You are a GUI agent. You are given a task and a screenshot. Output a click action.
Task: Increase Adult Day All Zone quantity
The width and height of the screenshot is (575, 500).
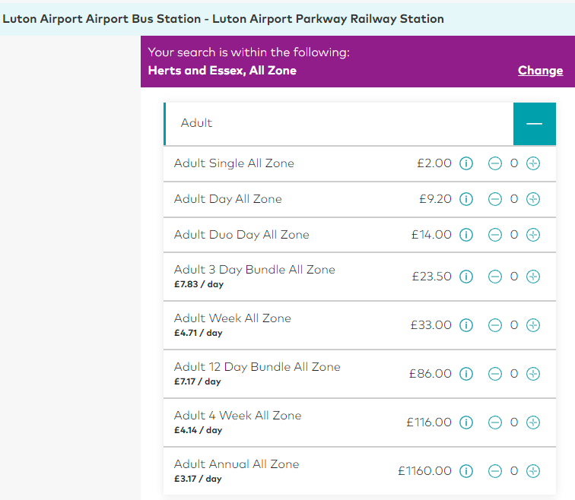(x=533, y=199)
